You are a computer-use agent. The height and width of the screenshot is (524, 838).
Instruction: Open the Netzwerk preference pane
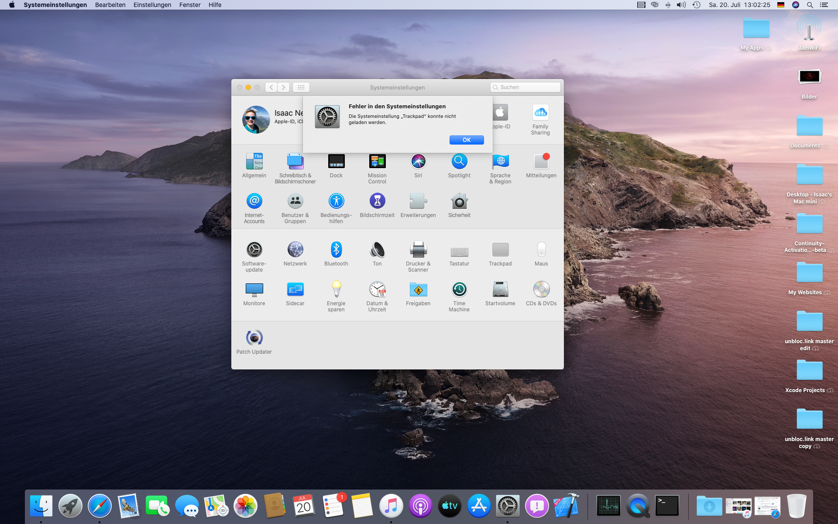295,250
